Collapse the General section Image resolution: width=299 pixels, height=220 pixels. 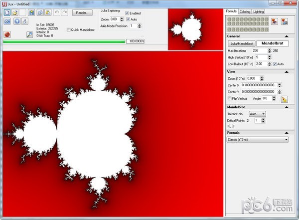coord(287,36)
